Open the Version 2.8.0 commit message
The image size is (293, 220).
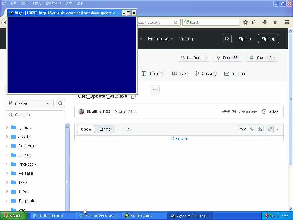pyautogui.click(x=125, y=111)
